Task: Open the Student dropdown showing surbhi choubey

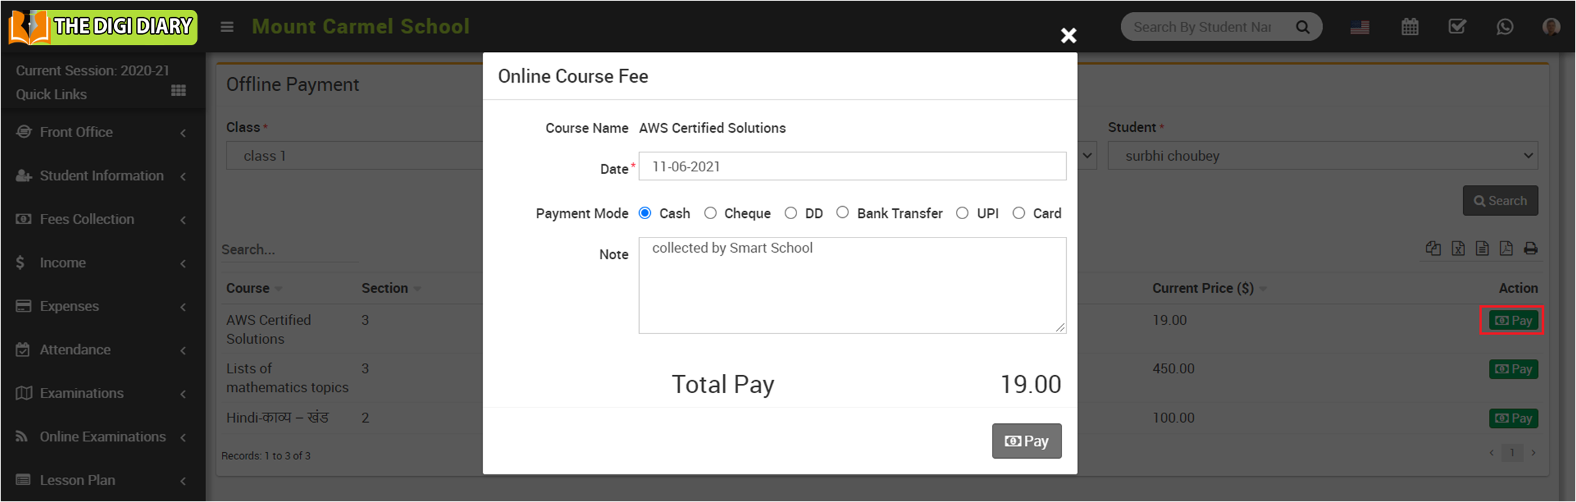Action: [1322, 156]
